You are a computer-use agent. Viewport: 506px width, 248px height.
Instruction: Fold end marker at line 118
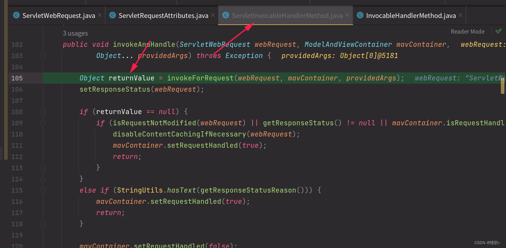click(x=43, y=224)
